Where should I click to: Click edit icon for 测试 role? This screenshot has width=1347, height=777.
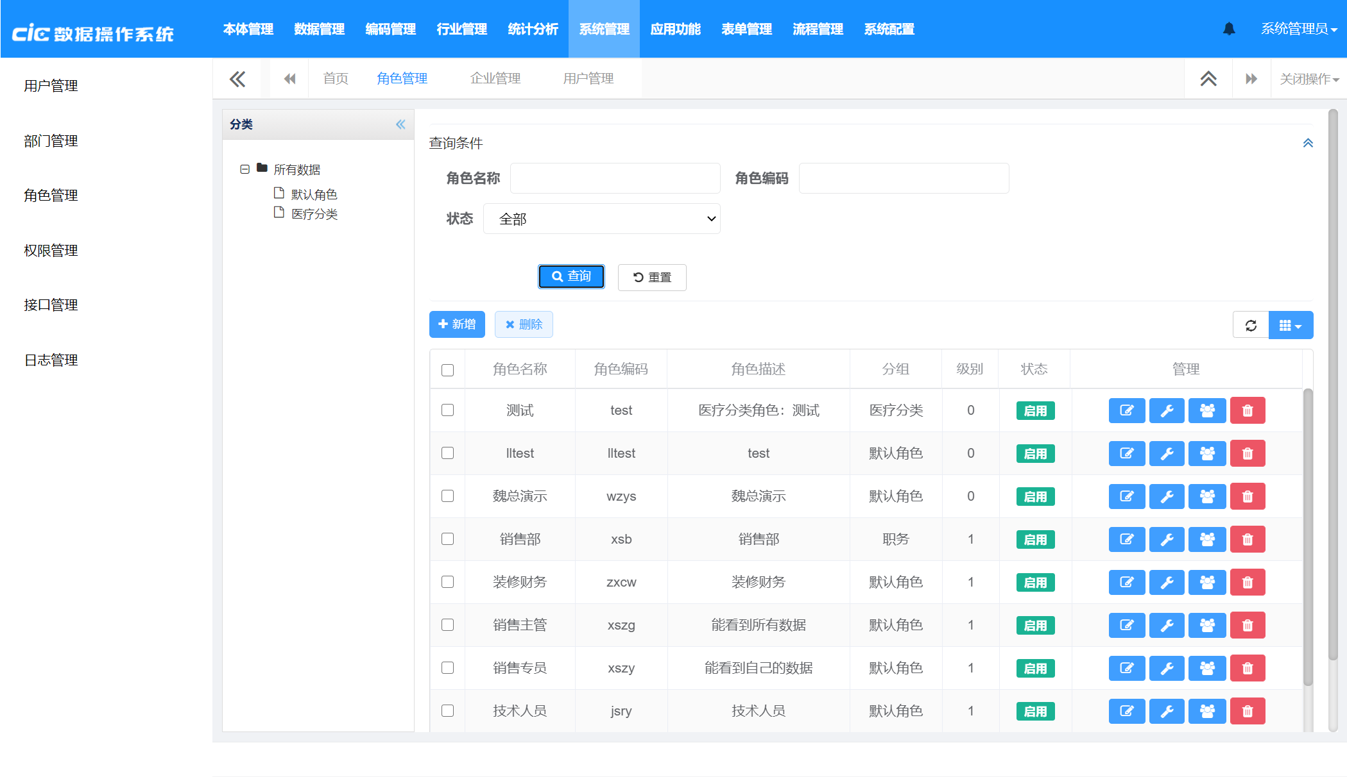1126,410
